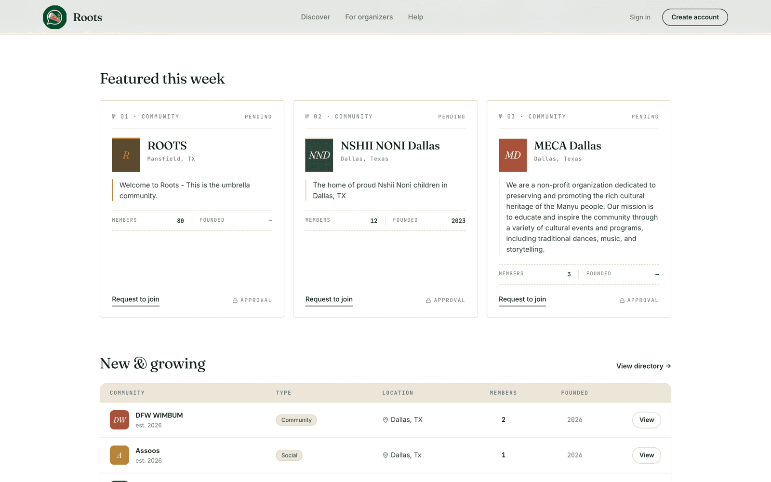Click the Community type tag for DFW WIMBUM

296,420
